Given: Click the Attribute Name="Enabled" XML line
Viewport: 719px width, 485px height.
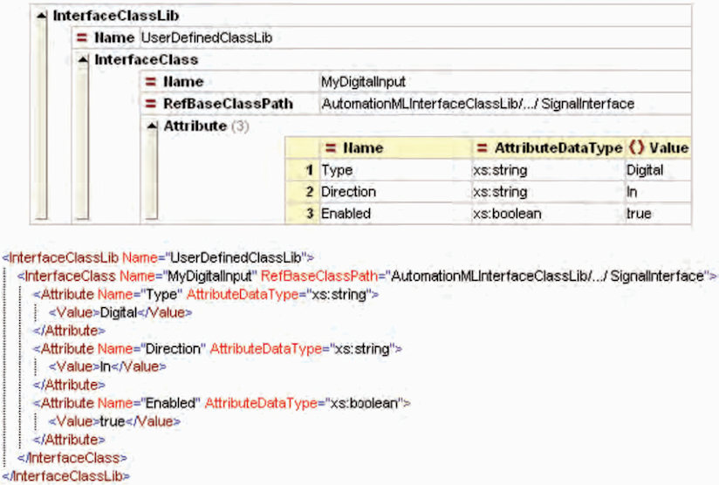Looking at the screenshot, I should (x=222, y=403).
